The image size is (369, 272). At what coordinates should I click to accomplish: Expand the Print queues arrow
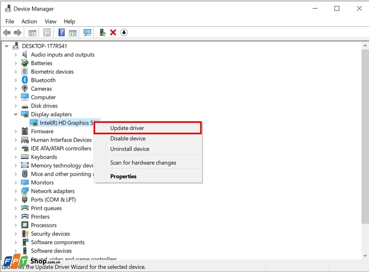[16, 208]
